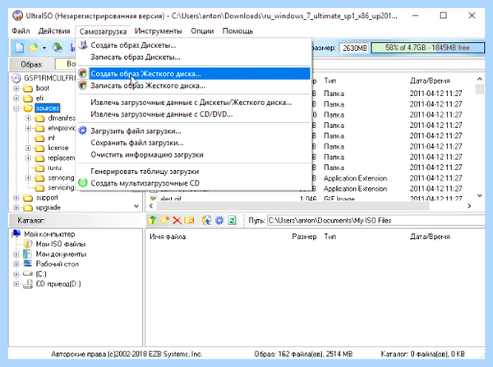Click the 2630MB size field
This screenshot has height=367, width=493.
pyautogui.click(x=354, y=48)
